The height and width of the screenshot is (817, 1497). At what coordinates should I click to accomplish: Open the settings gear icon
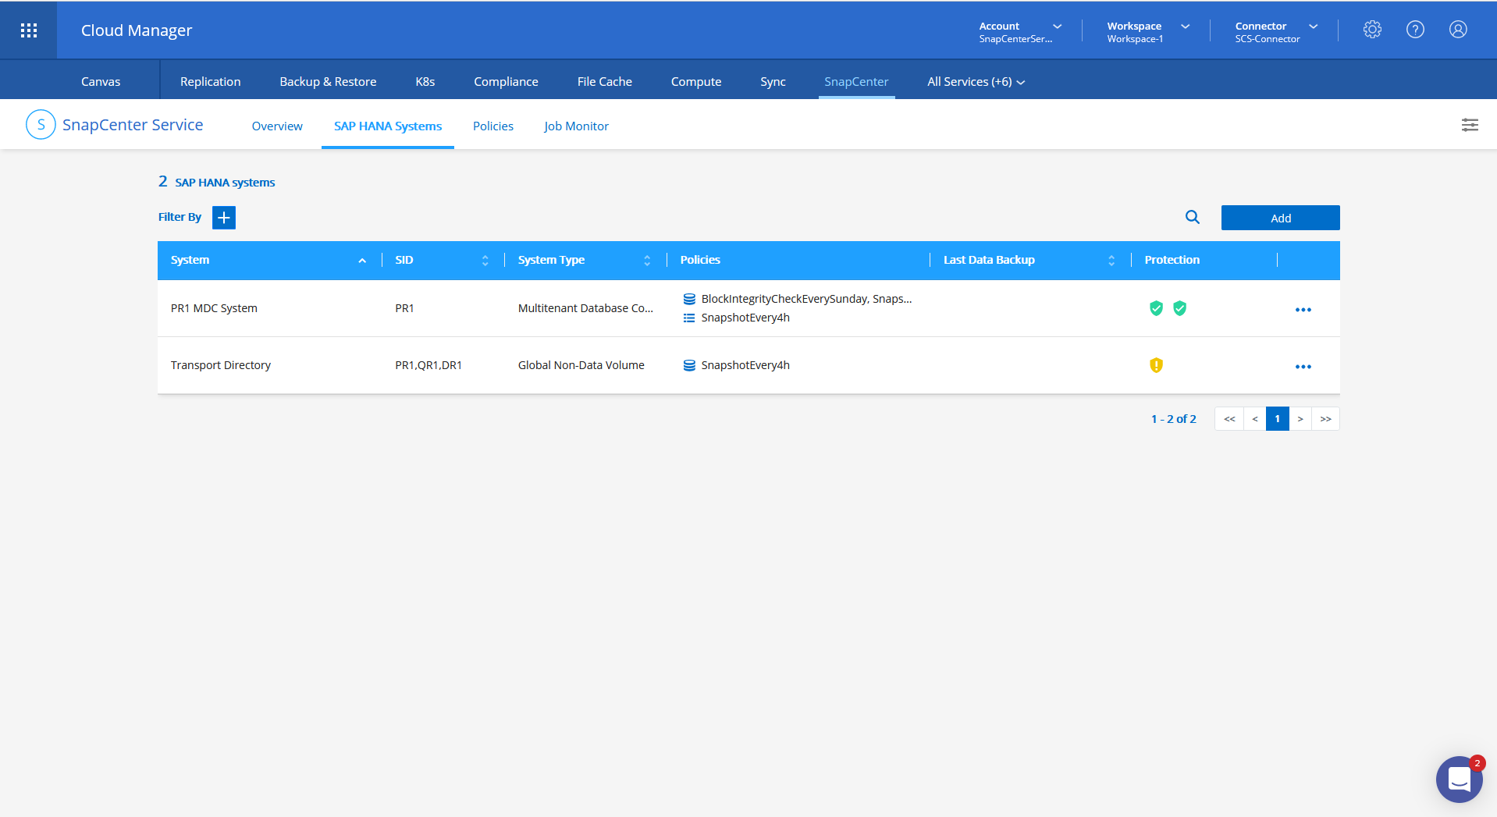click(x=1372, y=30)
